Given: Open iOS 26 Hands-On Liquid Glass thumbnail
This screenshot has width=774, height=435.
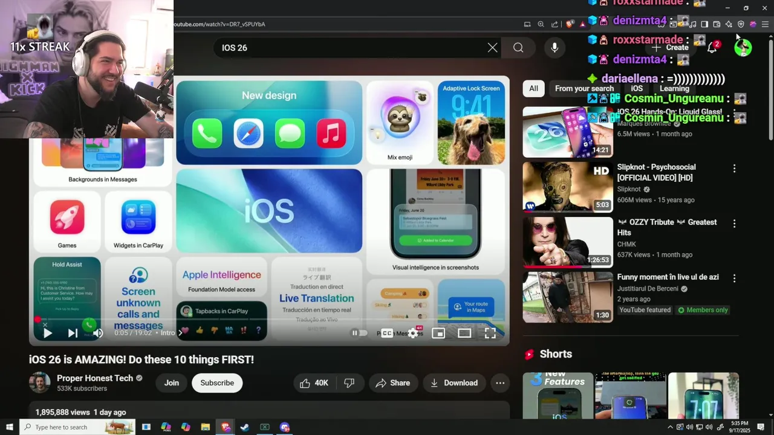Looking at the screenshot, I should tap(568, 132).
